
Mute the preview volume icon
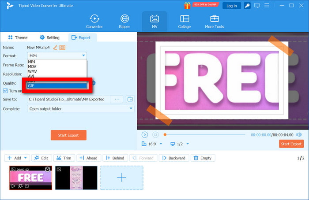299,135
